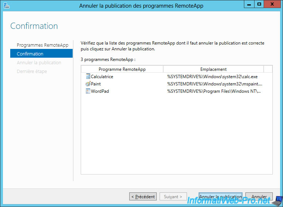Image resolution: width=283 pixels, height=207 pixels.
Task: Open the Programmes RemoteApp step
Action: point(43,45)
